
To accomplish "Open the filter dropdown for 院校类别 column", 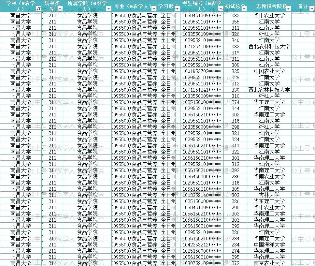I will (x=60, y=9).
